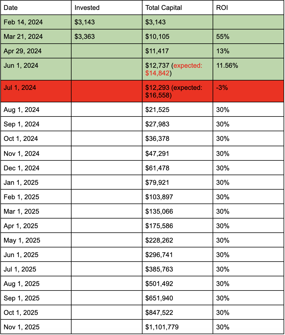The height and width of the screenshot is (335, 285).
Task: Select the $103,897 total capital cell
Action: coord(178,197)
